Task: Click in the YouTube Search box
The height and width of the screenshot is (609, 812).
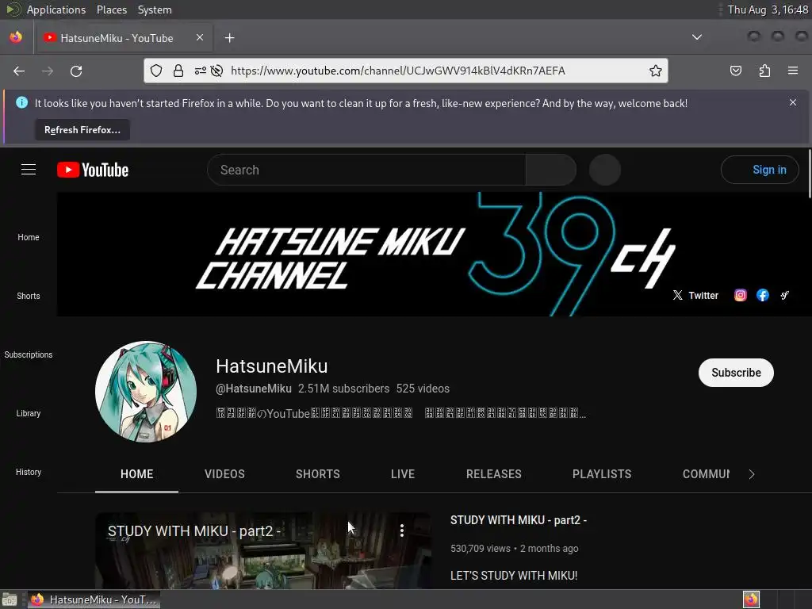Action: 366,170
